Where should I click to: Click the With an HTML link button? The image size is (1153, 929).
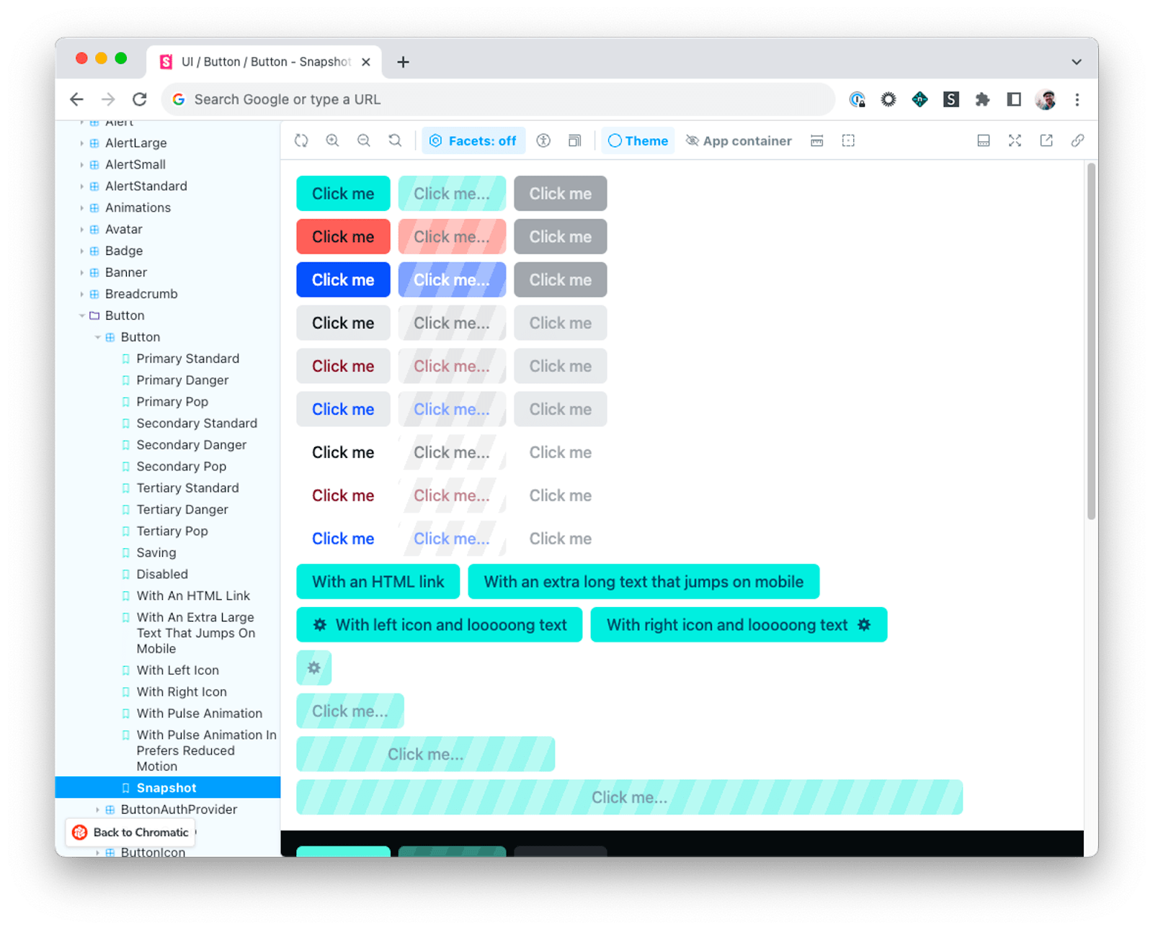pos(378,581)
